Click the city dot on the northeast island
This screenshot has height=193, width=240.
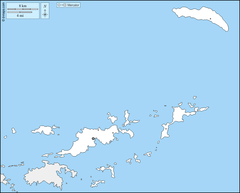[210, 19]
